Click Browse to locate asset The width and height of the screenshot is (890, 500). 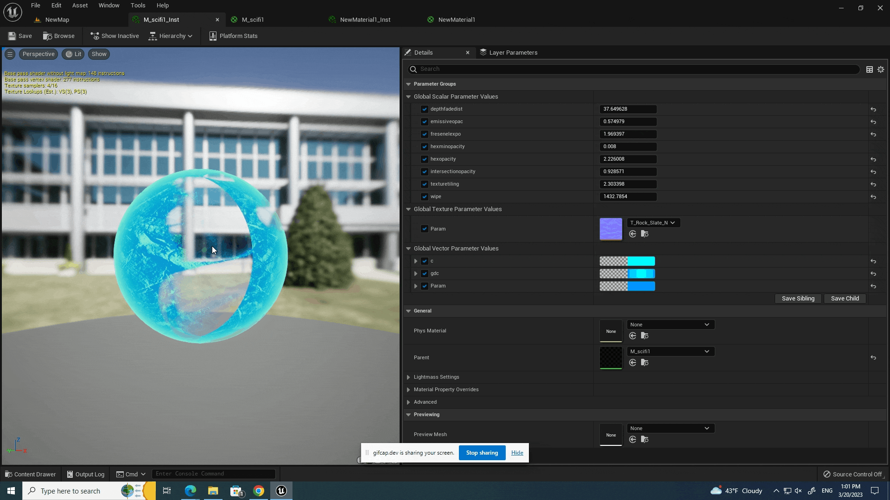[x=59, y=36]
